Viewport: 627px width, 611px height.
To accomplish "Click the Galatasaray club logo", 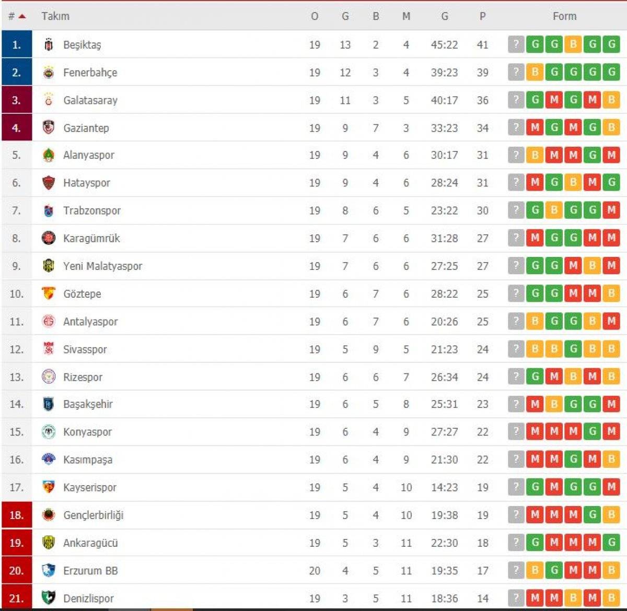I will 49,100.
